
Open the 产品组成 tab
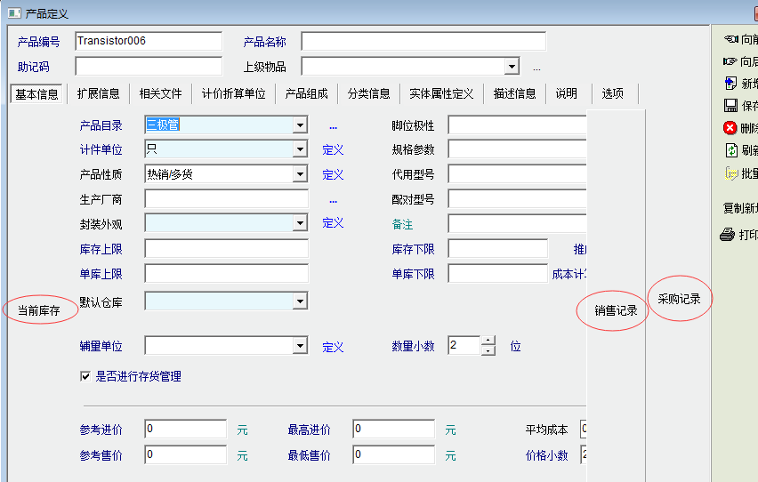click(x=306, y=93)
